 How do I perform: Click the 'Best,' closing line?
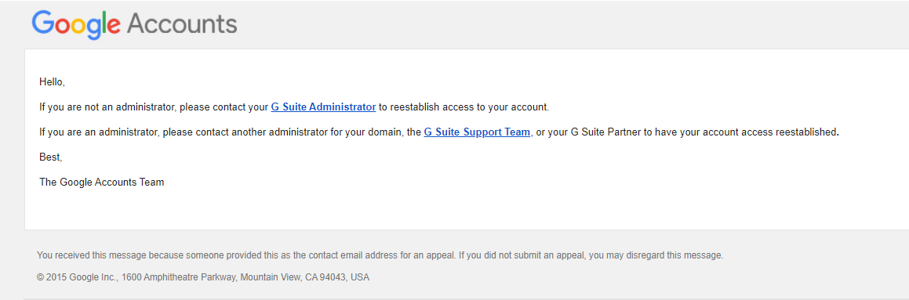[50, 157]
